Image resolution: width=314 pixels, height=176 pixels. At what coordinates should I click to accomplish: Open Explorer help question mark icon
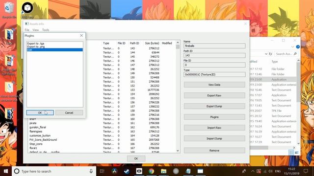pos(298,47)
